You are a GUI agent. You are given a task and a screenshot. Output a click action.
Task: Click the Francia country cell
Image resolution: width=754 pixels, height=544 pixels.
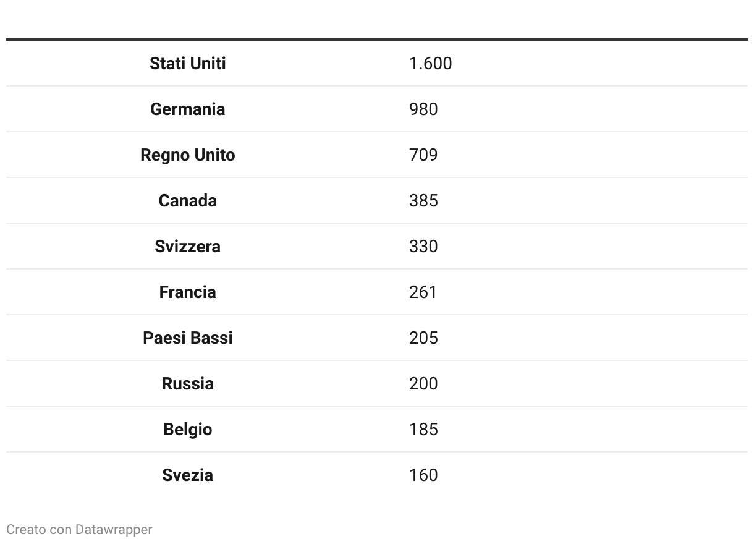click(x=187, y=292)
